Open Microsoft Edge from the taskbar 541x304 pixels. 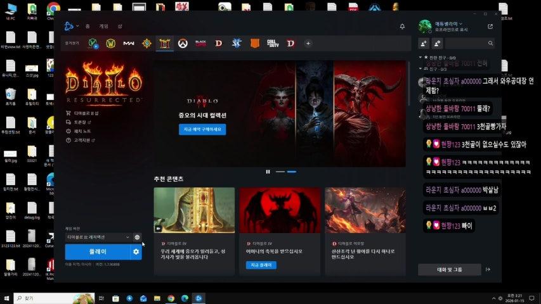(x=185, y=298)
